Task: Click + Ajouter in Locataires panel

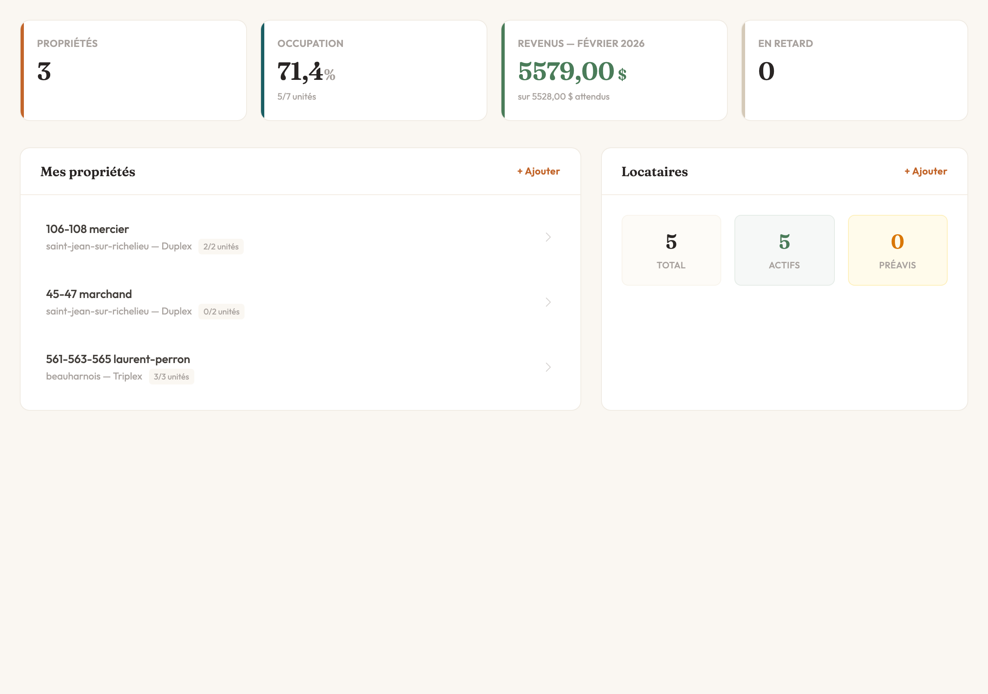Action: pyautogui.click(x=925, y=171)
